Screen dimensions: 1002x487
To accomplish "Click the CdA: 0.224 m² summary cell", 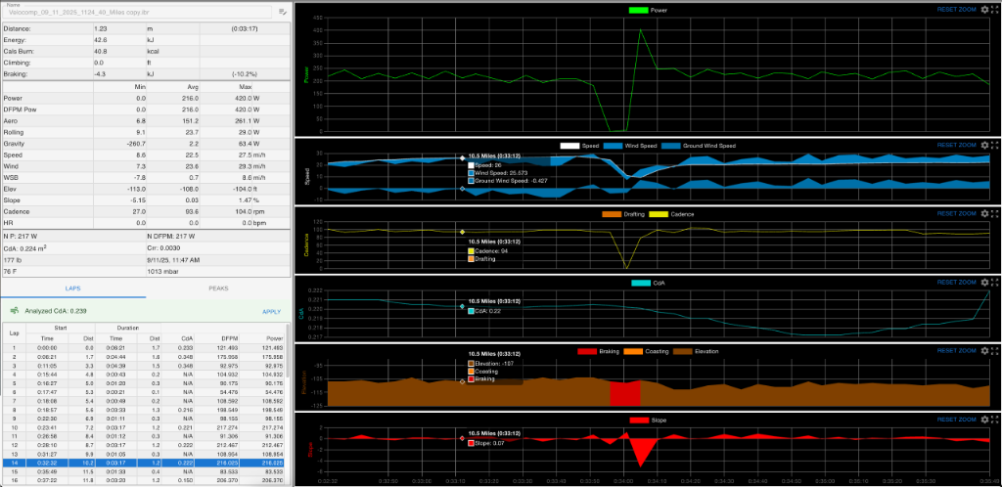I will coord(72,248).
